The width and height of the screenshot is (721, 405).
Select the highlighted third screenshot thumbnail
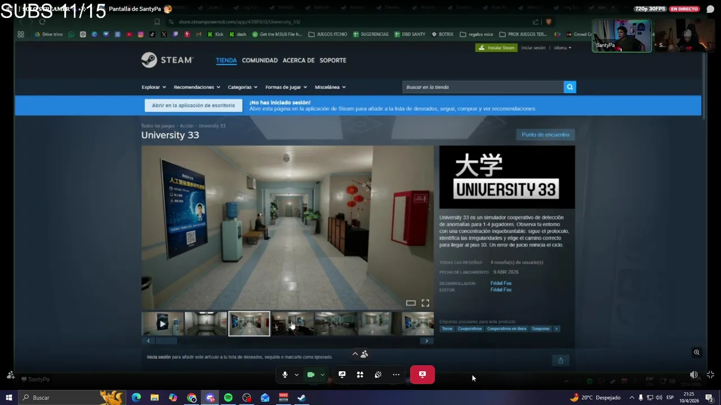[x=249, y=324]
